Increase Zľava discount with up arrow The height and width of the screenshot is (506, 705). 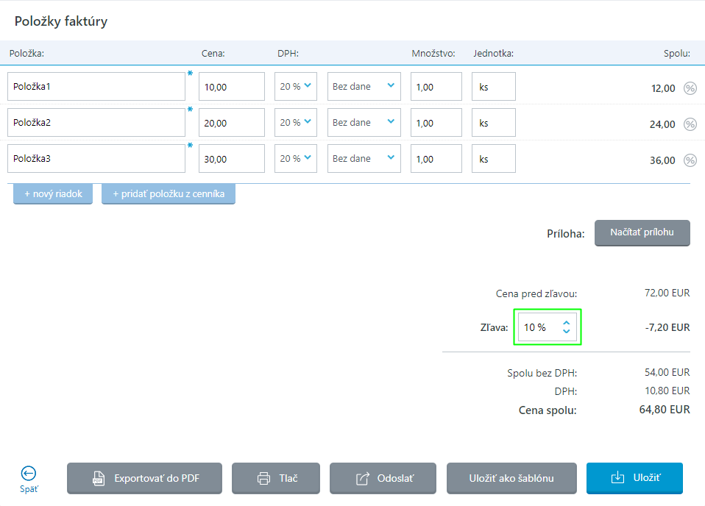566,323
